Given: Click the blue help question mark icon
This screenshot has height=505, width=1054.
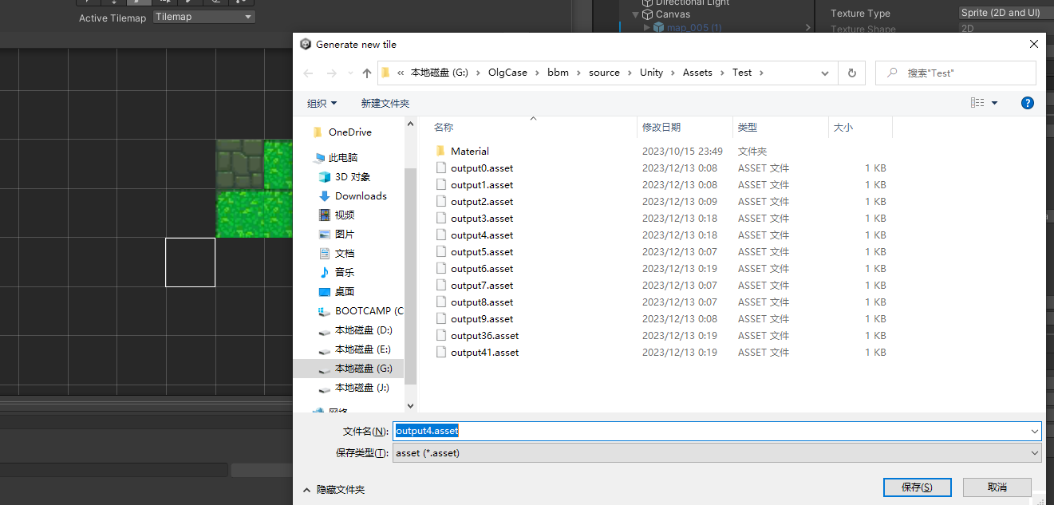Looking at the screenshot, I should coord(1028,103).
